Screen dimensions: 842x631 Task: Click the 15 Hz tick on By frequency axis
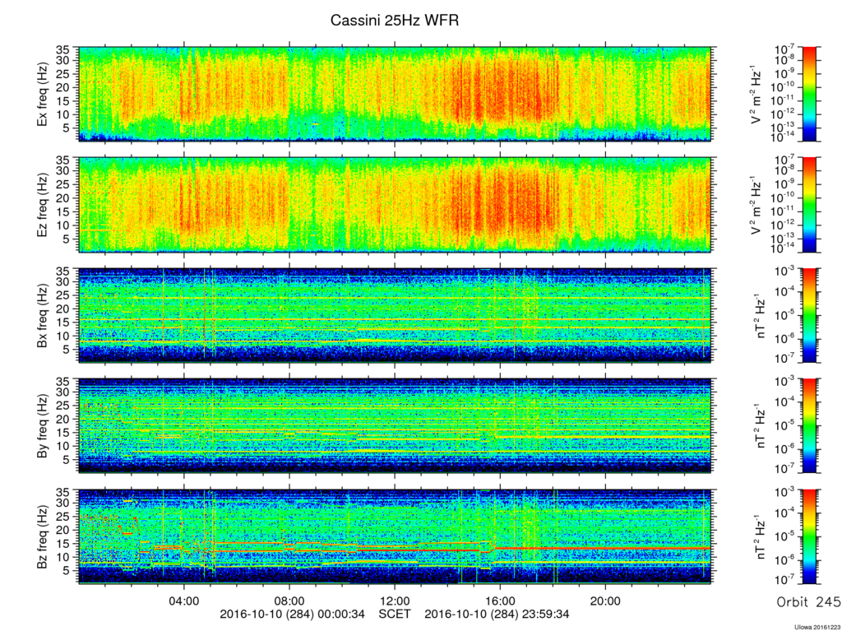(64, 434)
